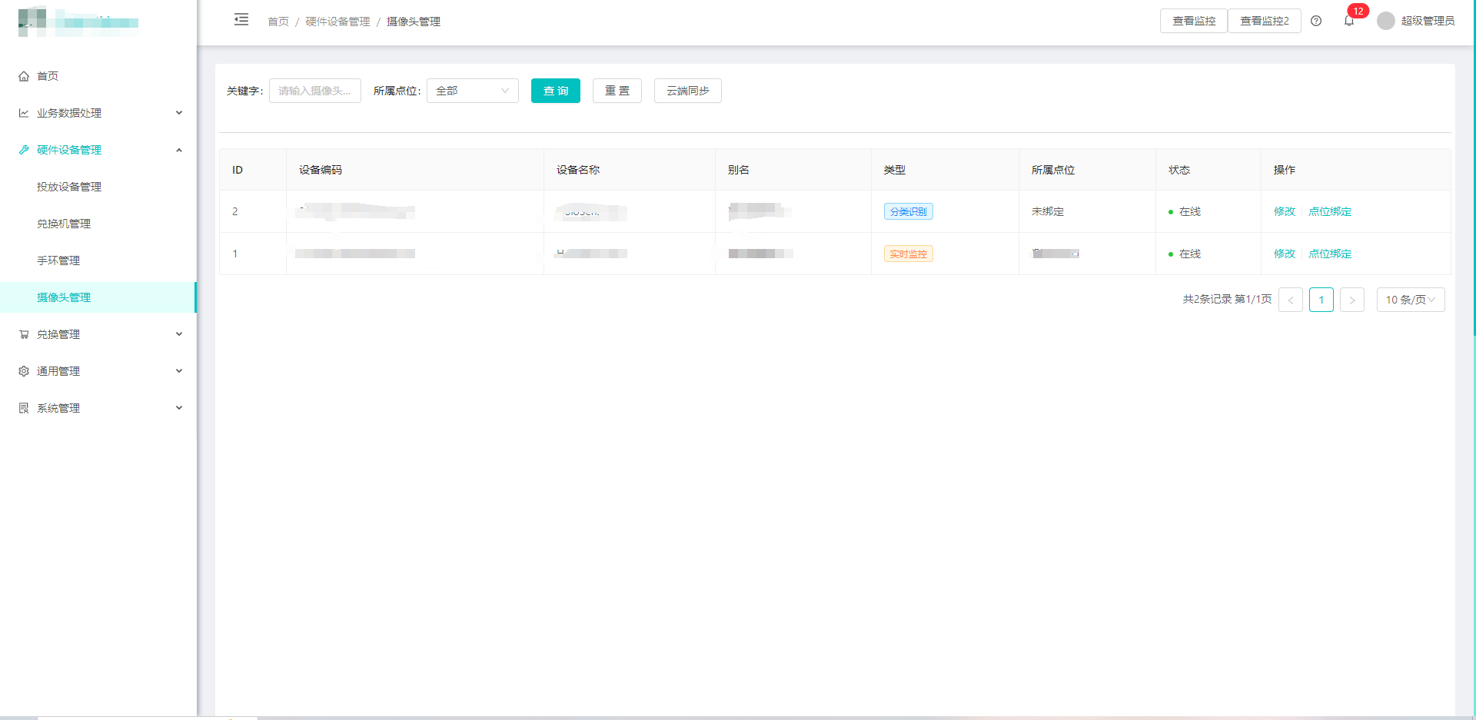The height and width of the screenshot is (720, 1476).
Task: Open the help question mark icon
Action: coord(1316,21)
